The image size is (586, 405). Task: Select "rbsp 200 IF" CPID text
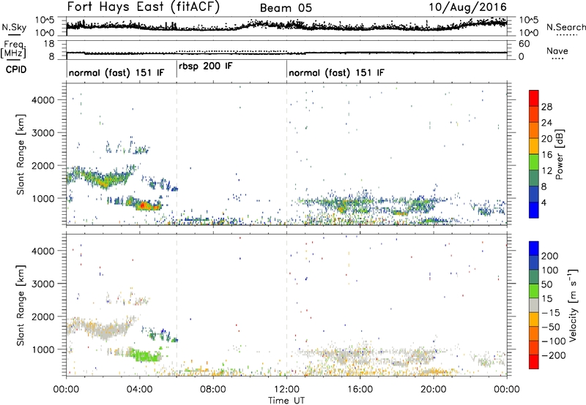[206, 67]
